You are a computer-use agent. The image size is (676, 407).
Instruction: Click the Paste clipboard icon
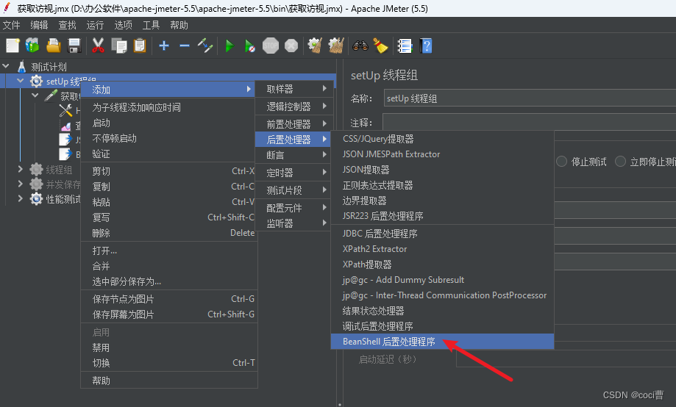click(x=140, y=46)
